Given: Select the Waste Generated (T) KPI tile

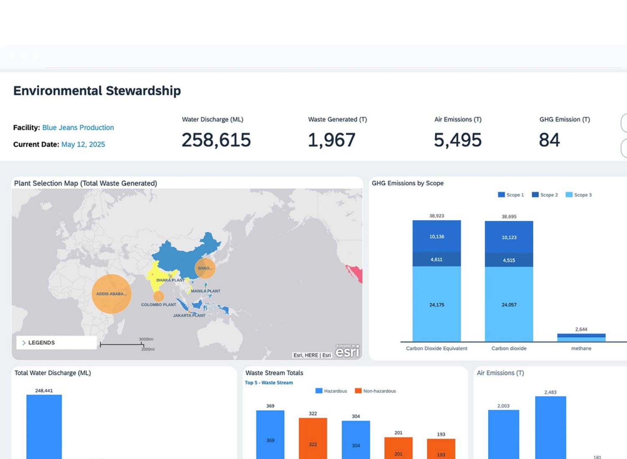Looking at the screenshot, I should (x=337, y=133).
